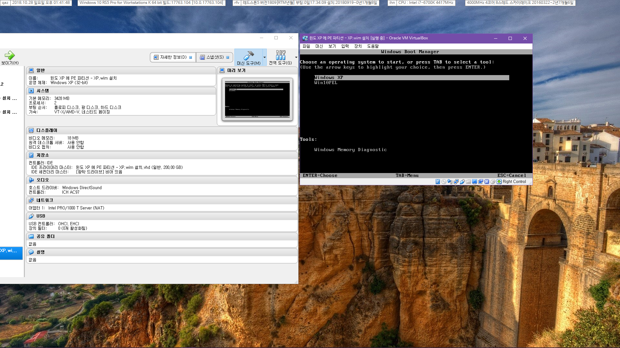Click USB device icon in VM status bar
This screenshot has height=348, width=620.
click(462, 182)
